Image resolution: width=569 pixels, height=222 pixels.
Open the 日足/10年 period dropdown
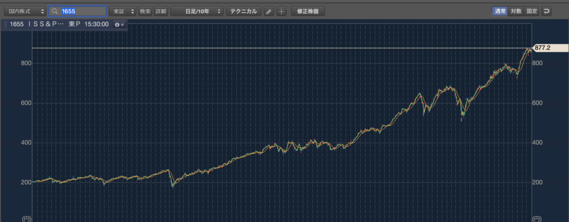(x=197, y=11)
